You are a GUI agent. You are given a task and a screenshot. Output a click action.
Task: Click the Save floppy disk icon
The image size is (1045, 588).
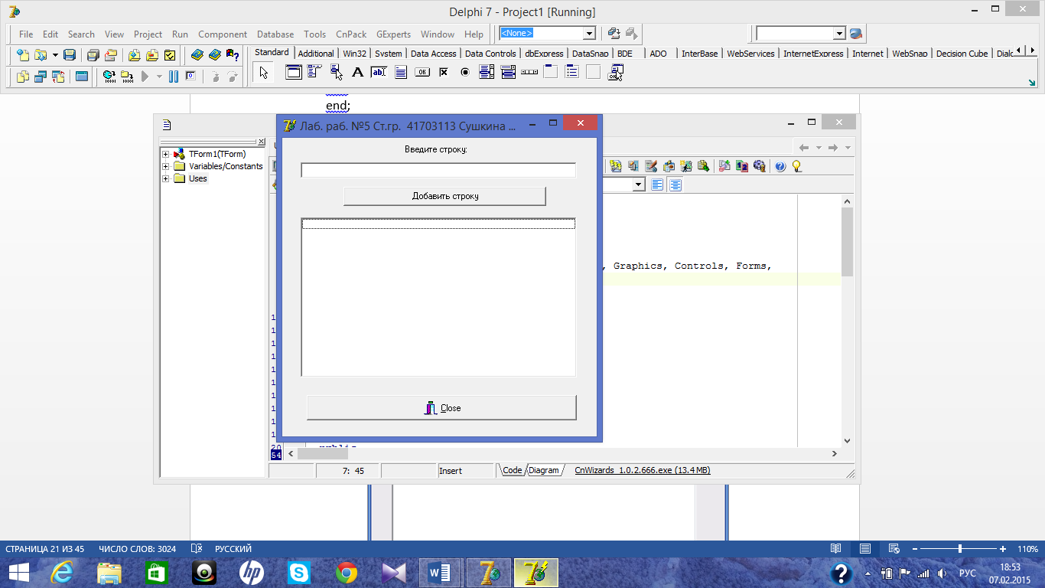coord(70,55)
